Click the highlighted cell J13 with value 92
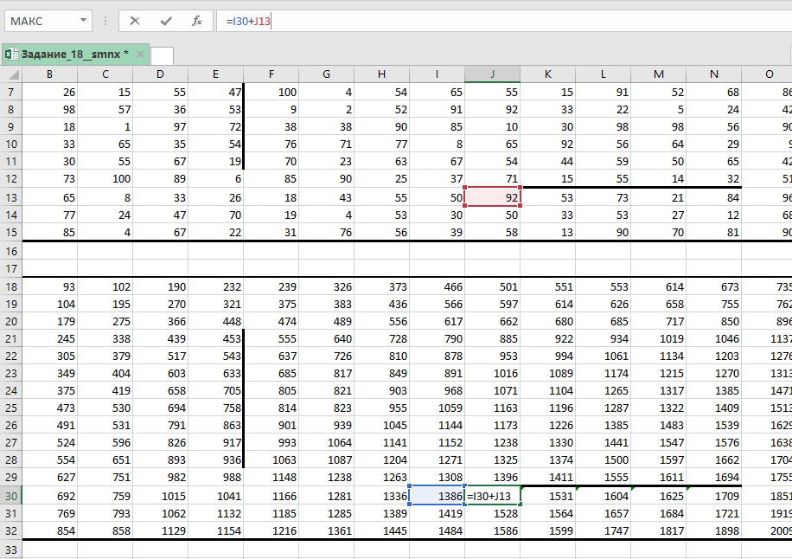Image resolution: width=792 pixels, height=559 pixels. [x=492, y=196]
